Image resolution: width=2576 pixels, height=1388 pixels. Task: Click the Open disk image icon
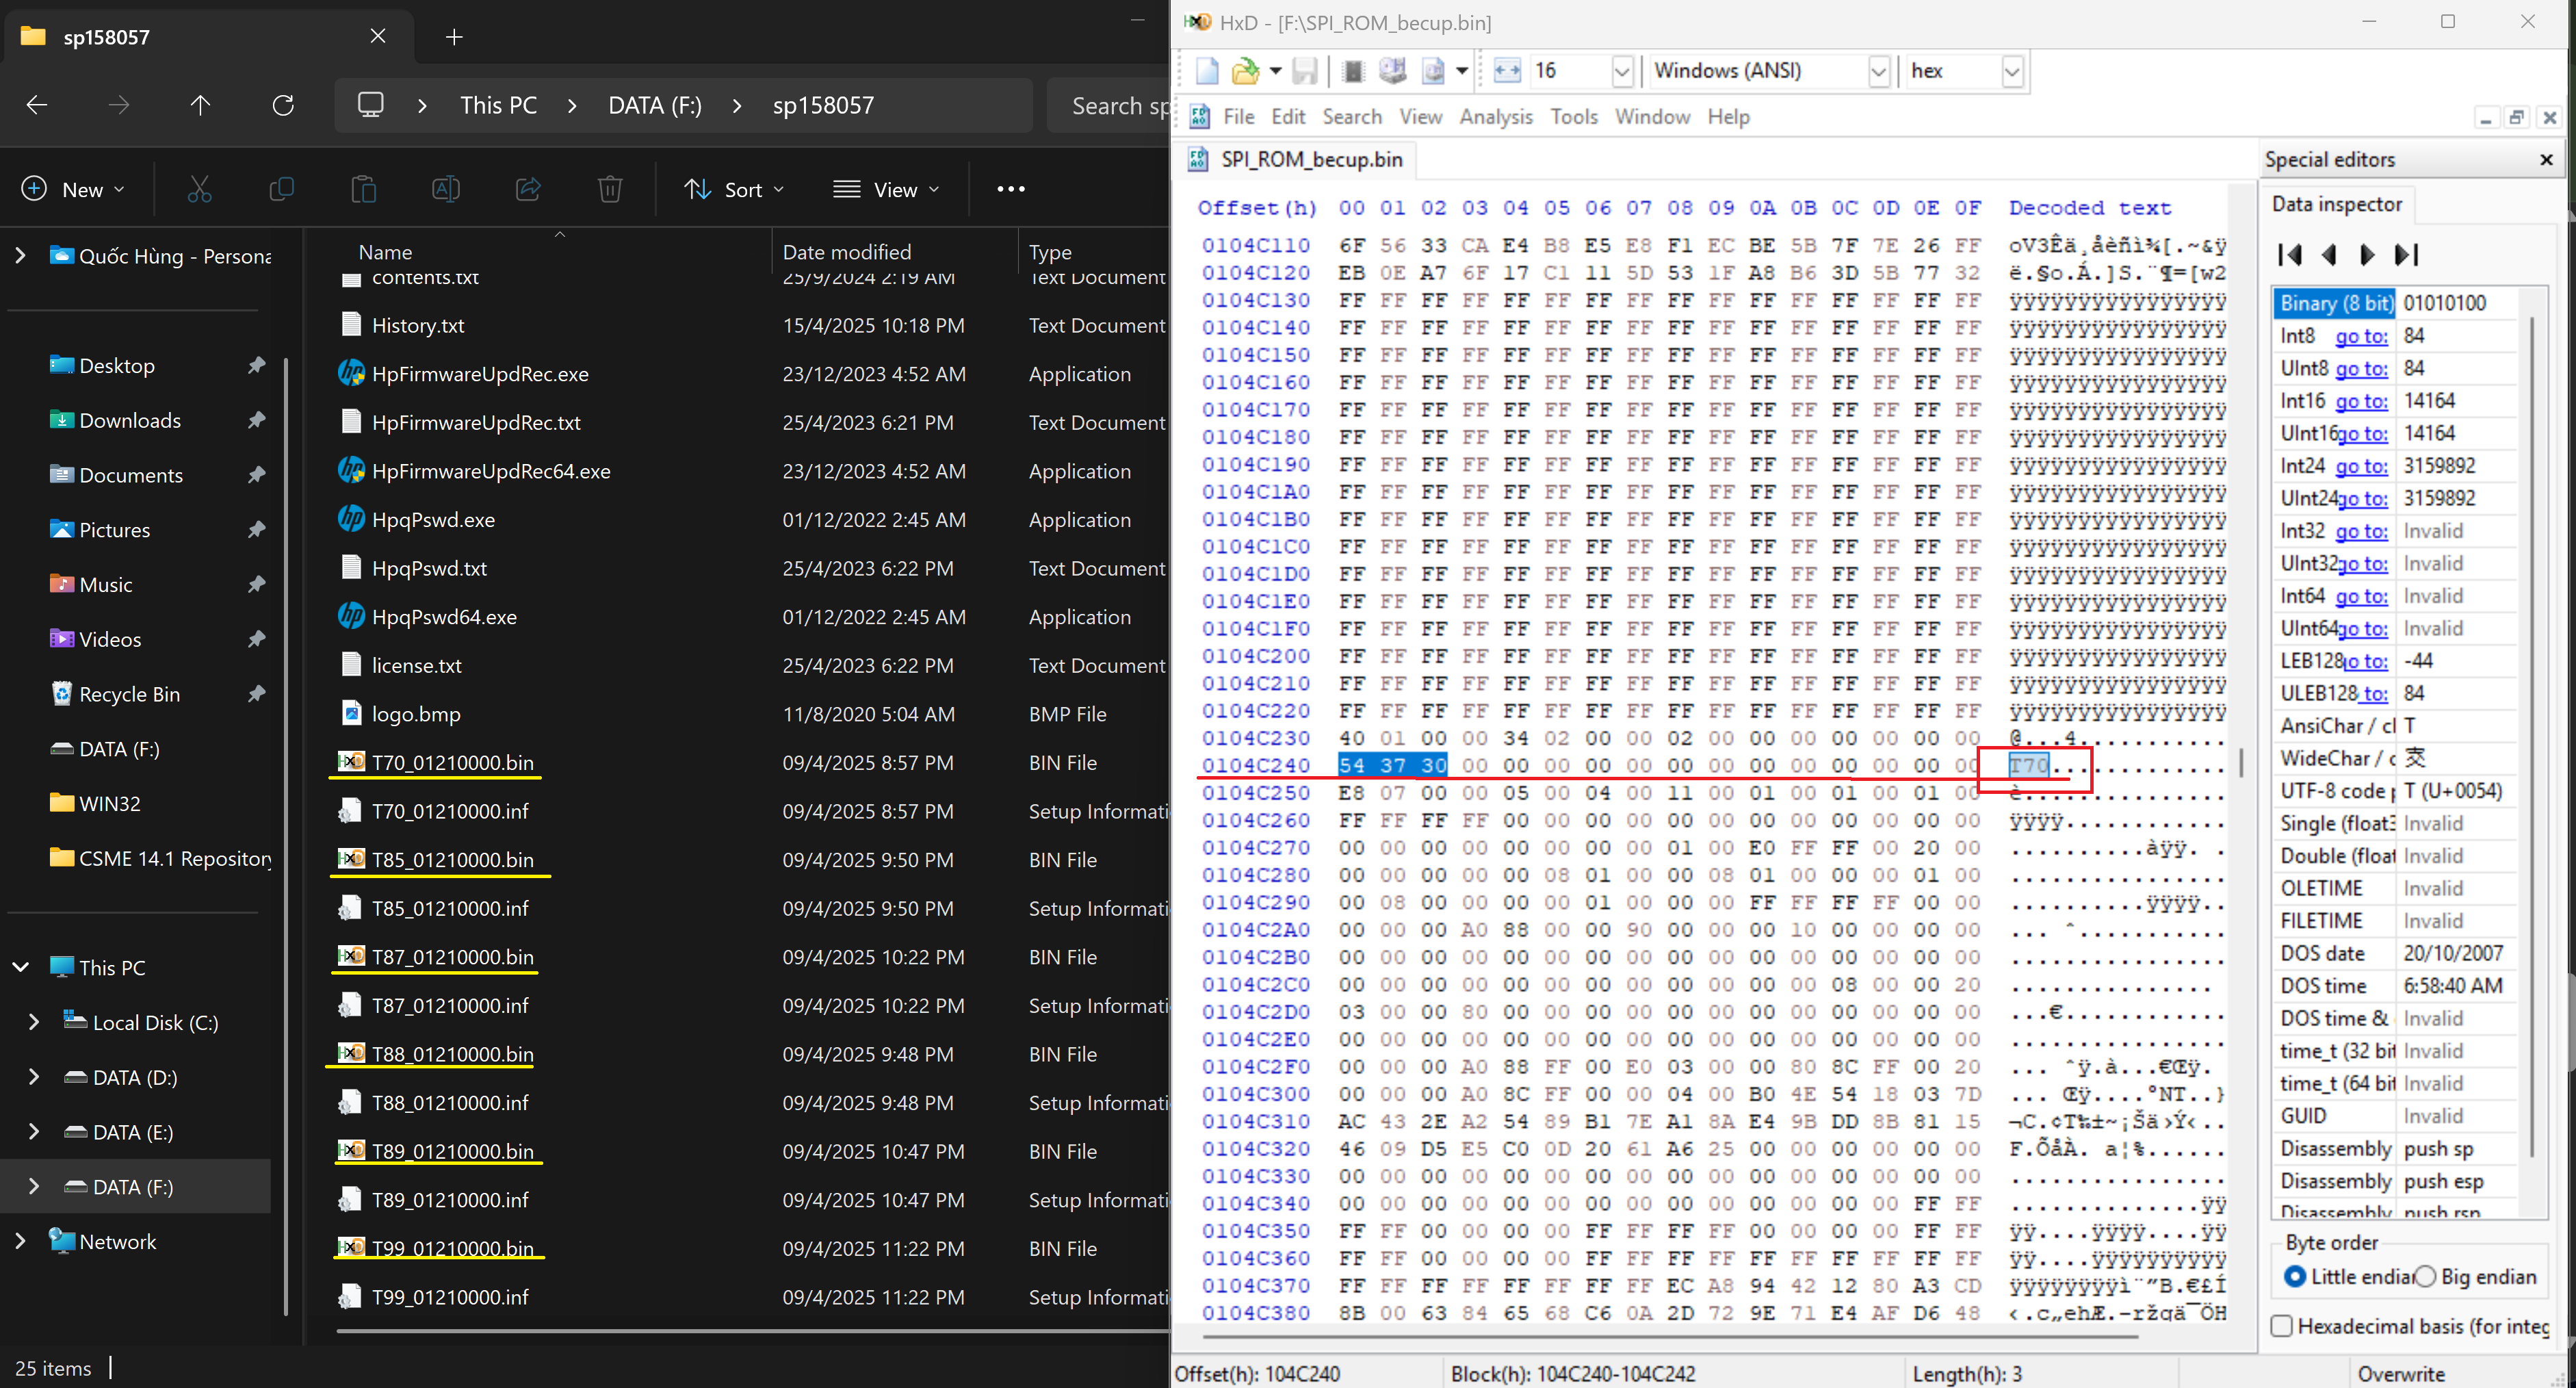coord(1433,71)
